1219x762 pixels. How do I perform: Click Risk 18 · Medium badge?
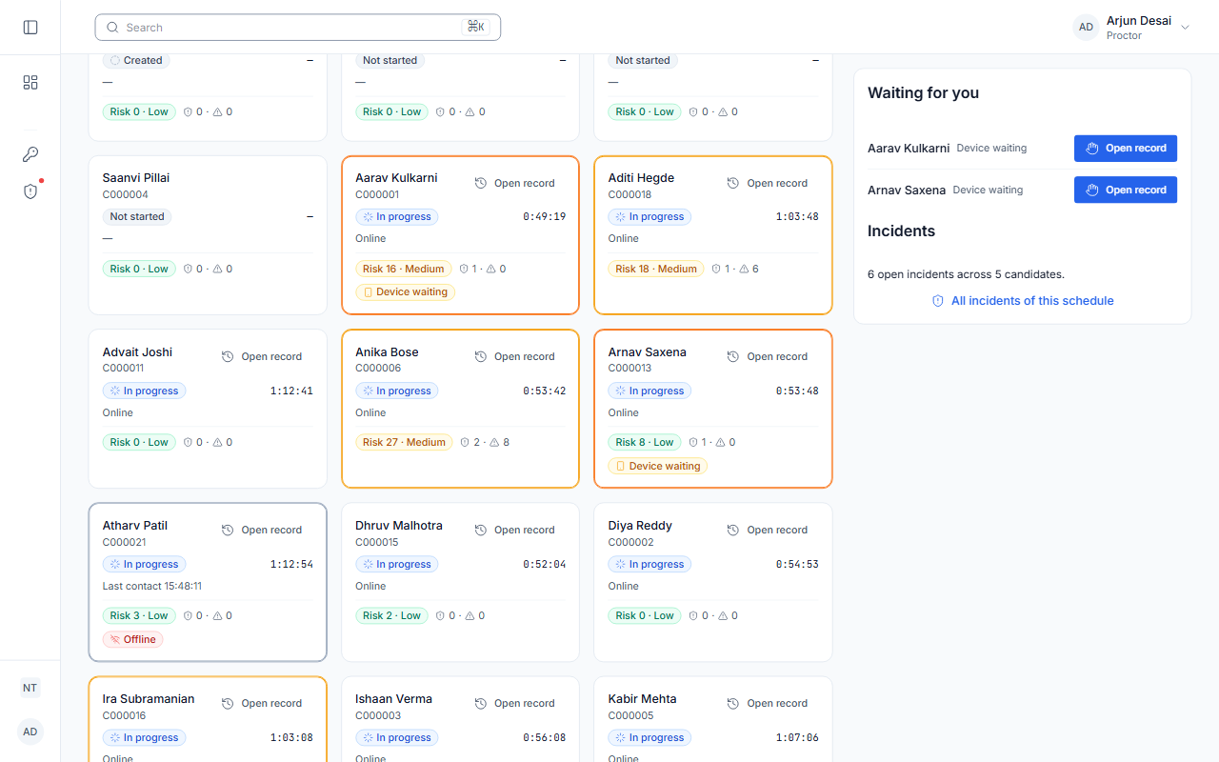656,269
